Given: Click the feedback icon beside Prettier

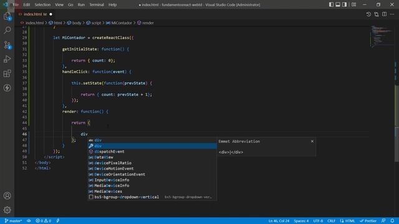Looking at the screenshot, I should coord(383,221).
